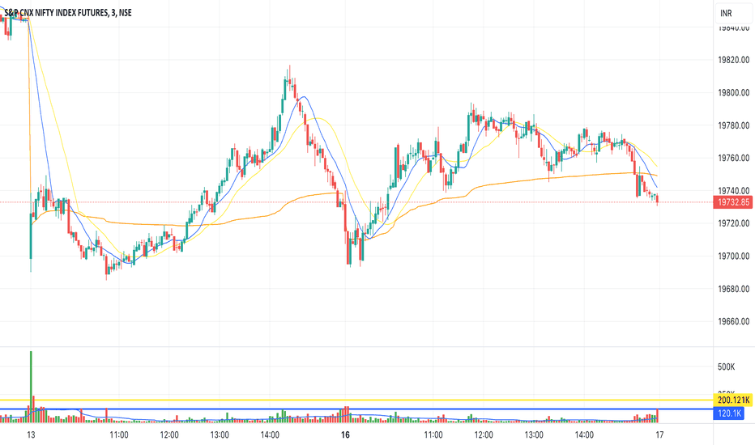Select the 19800.00 price axis label
The width and height of the screenshot is (755, 445).
(733, 93)
